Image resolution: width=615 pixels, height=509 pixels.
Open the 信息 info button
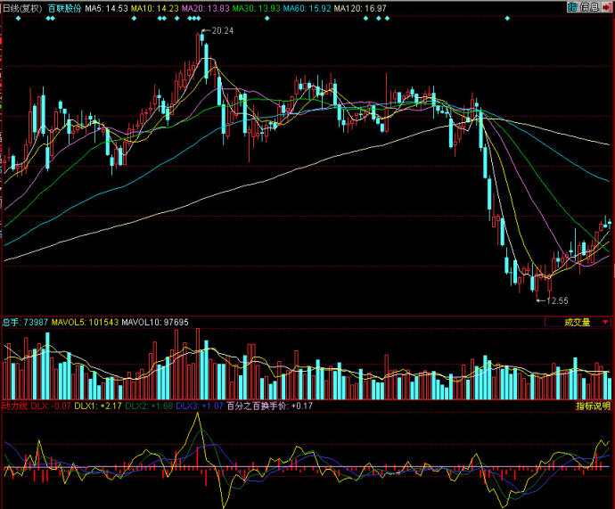pos(589,6)
